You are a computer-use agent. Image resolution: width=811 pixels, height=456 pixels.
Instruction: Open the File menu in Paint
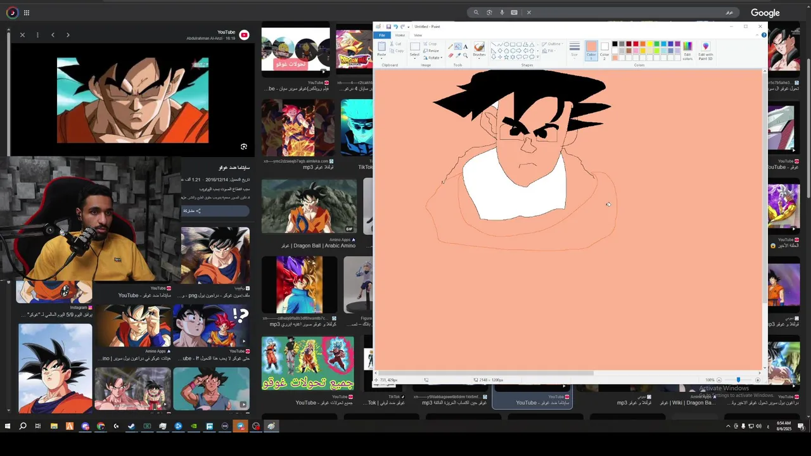point(382,35)
